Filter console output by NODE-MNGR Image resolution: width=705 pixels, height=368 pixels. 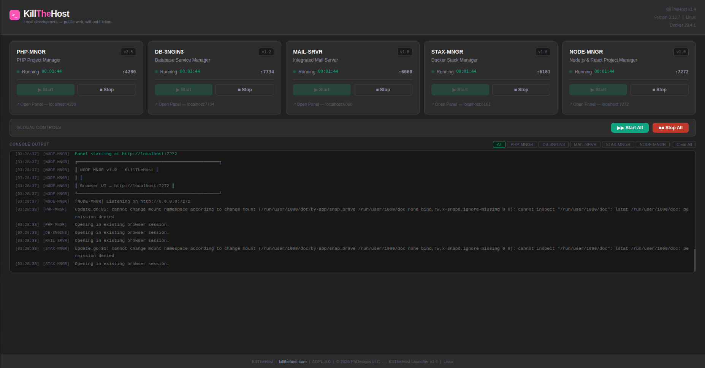pos(653,144)
